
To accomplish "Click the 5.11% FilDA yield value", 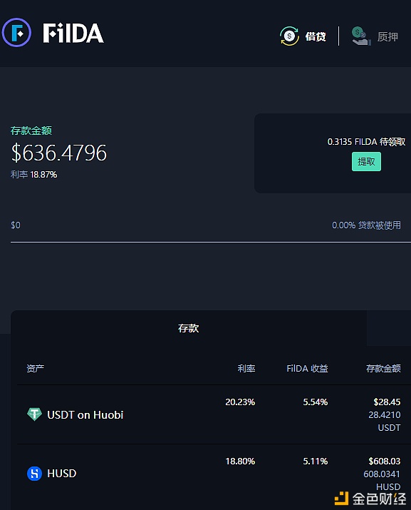I will [315, 461].
